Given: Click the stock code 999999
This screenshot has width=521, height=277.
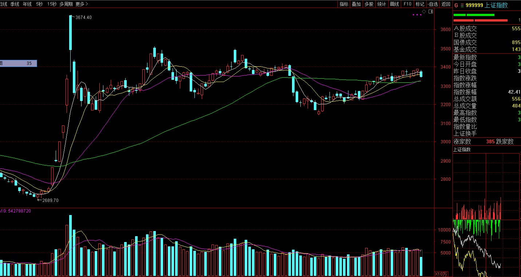Looking at the screenshot, I should click(x=474, y=5).
